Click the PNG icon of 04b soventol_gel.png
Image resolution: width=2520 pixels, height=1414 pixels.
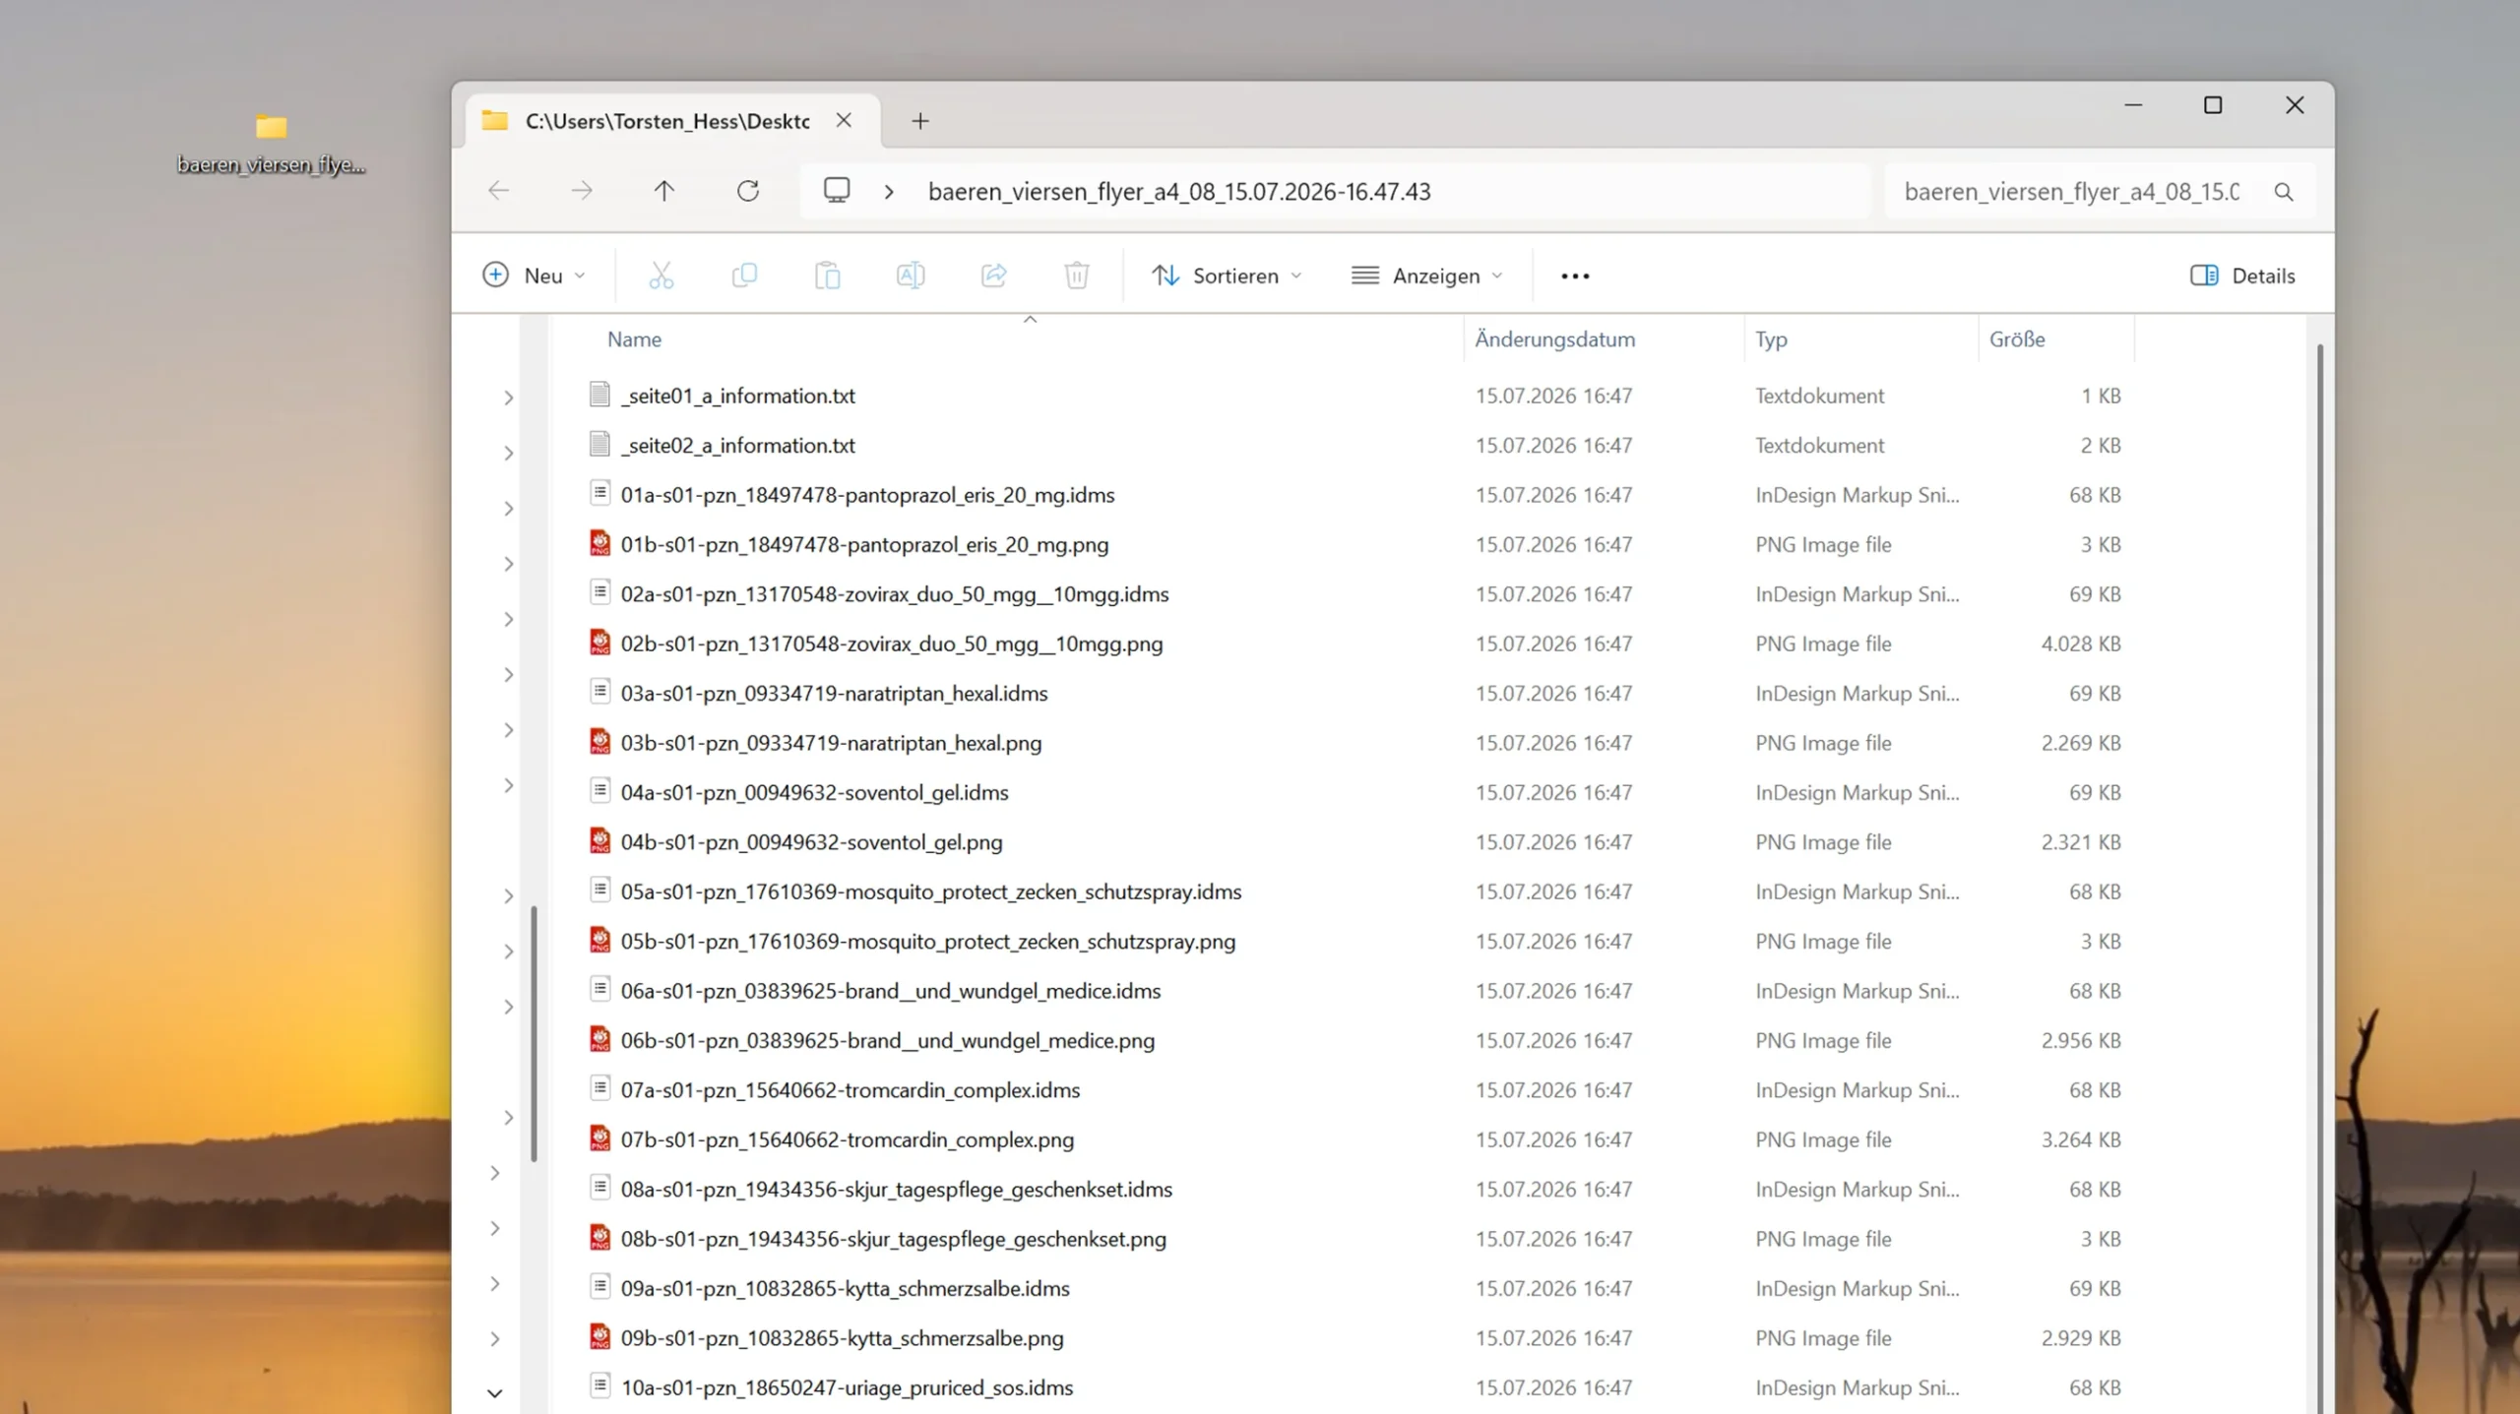[x=599, y=841]
